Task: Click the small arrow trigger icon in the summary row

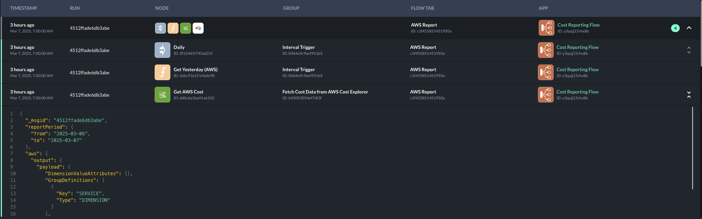Action: pyautogui.click(x=161, y=28)
